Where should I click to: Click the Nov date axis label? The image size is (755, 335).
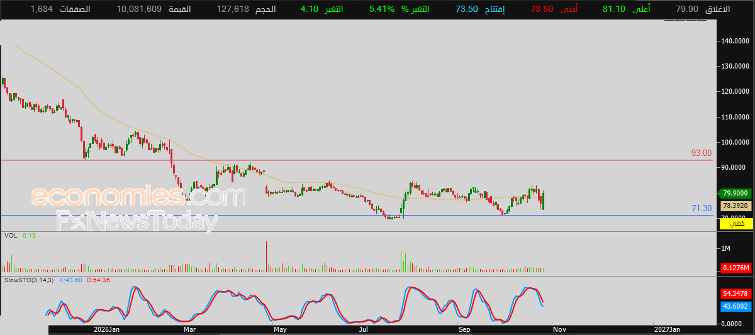559,329
